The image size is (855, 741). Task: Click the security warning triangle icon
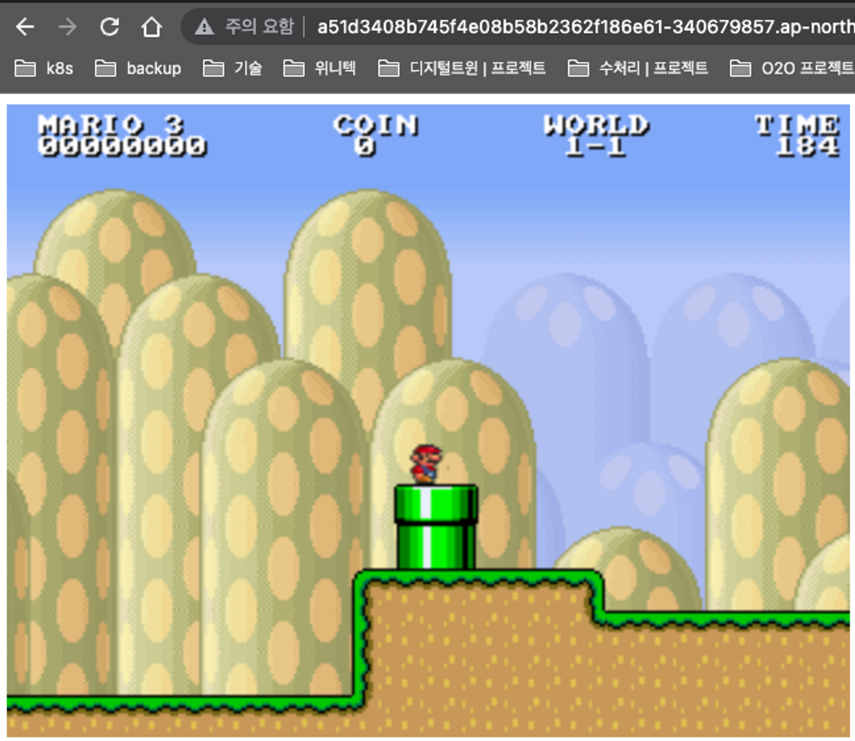(x=204, y=27)
